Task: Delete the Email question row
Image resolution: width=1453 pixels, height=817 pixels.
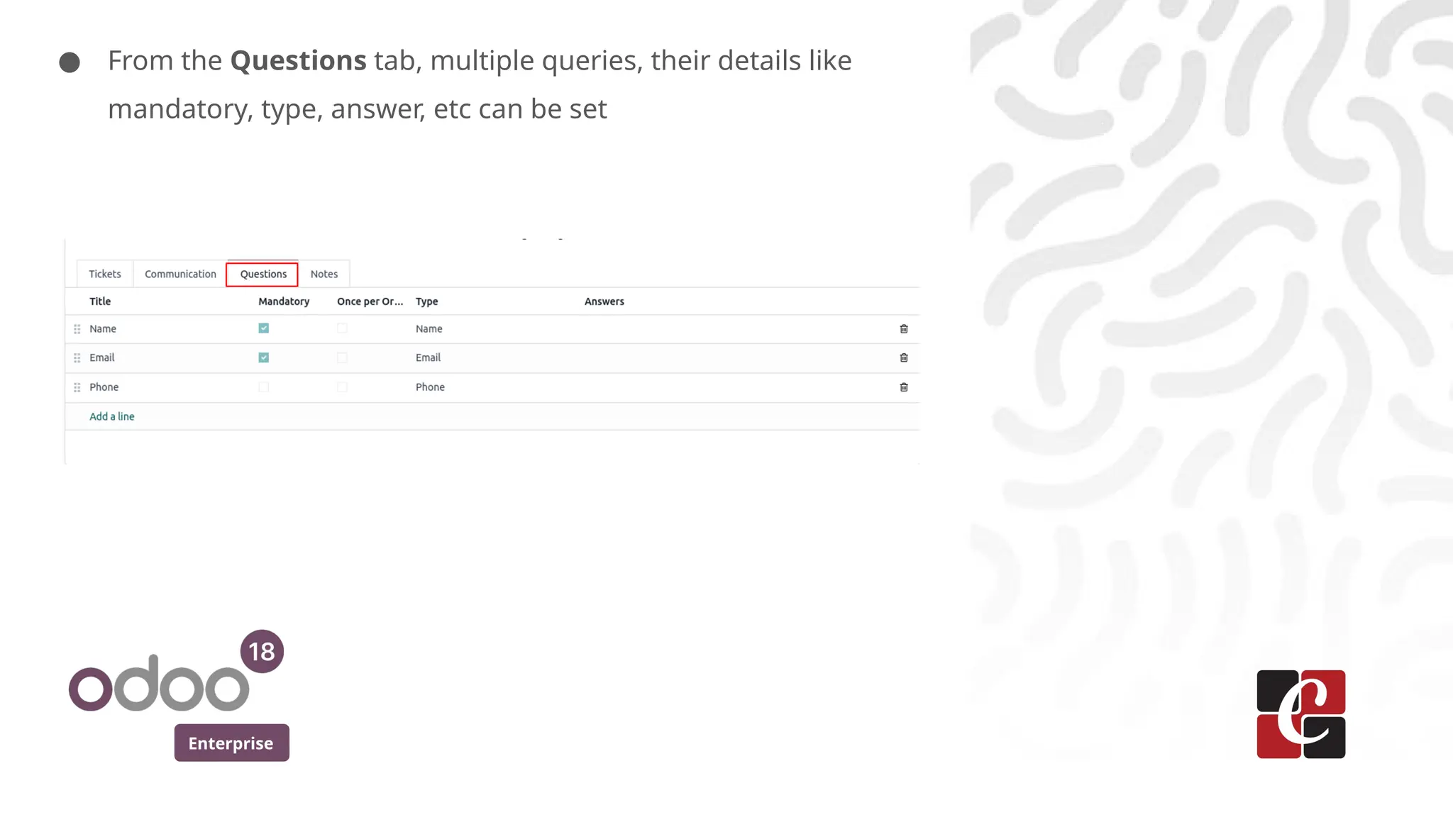Action: tap(904, 358)
